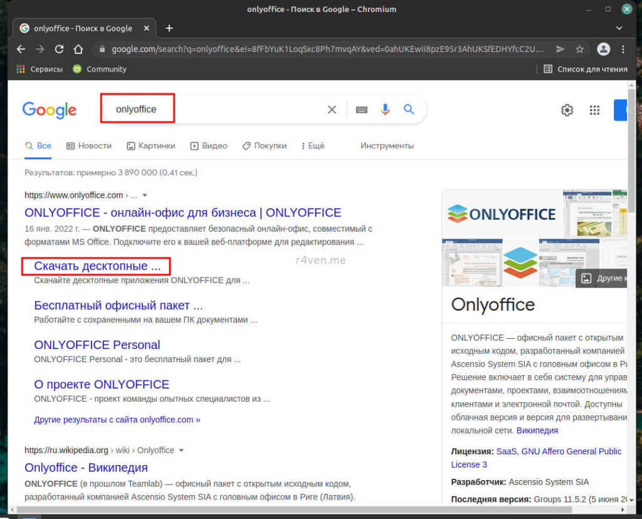This screenshot has height=519, width=642.
Task: Open a new browser tab
Action: [169, 28]
